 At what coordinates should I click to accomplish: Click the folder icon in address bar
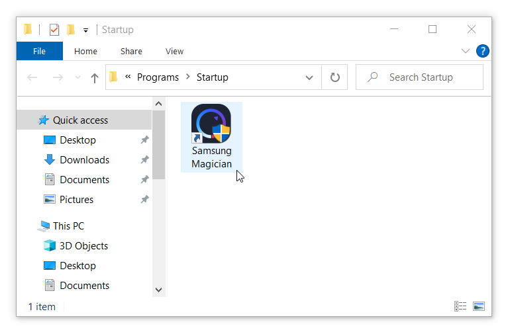113,77
